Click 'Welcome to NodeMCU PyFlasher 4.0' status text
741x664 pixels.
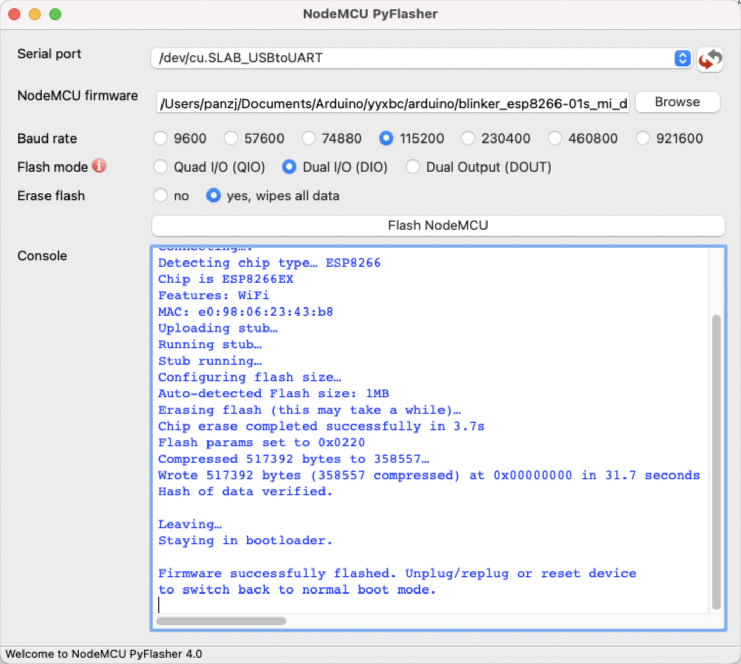(104, 654)
